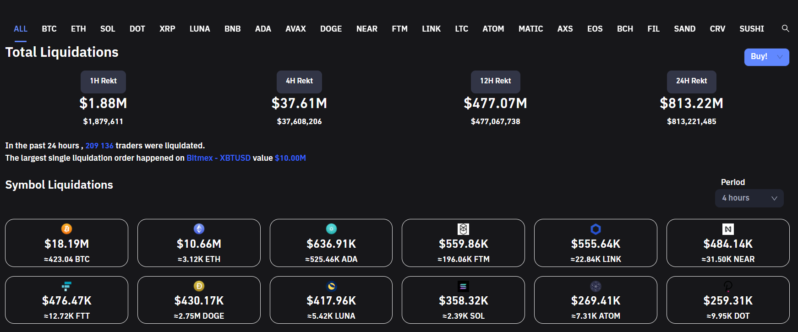This screenshot has height=332, width=798.
Task: Click the 4H Rekt button
Action: pos(299,81)
